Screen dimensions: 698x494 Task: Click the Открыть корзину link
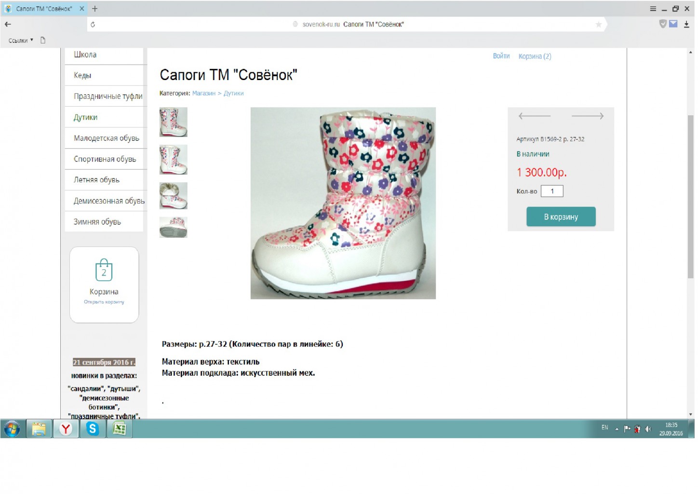click(x=104, y=302)
